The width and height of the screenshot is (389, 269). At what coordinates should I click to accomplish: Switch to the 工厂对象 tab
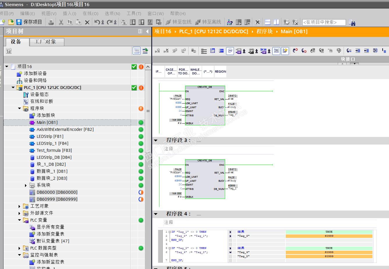(47, 42)
